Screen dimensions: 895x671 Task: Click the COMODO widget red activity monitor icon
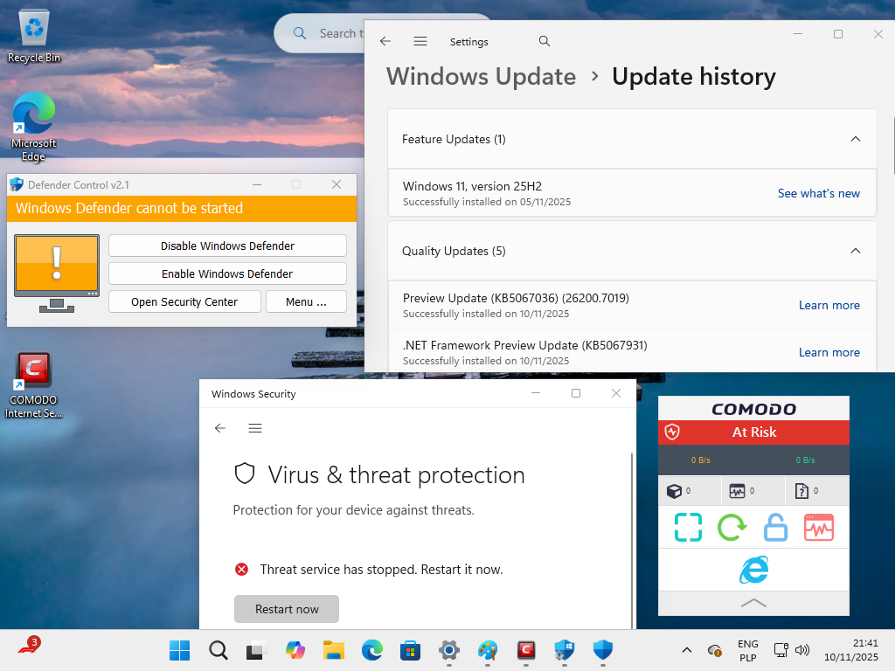click(x=819, y=527)
